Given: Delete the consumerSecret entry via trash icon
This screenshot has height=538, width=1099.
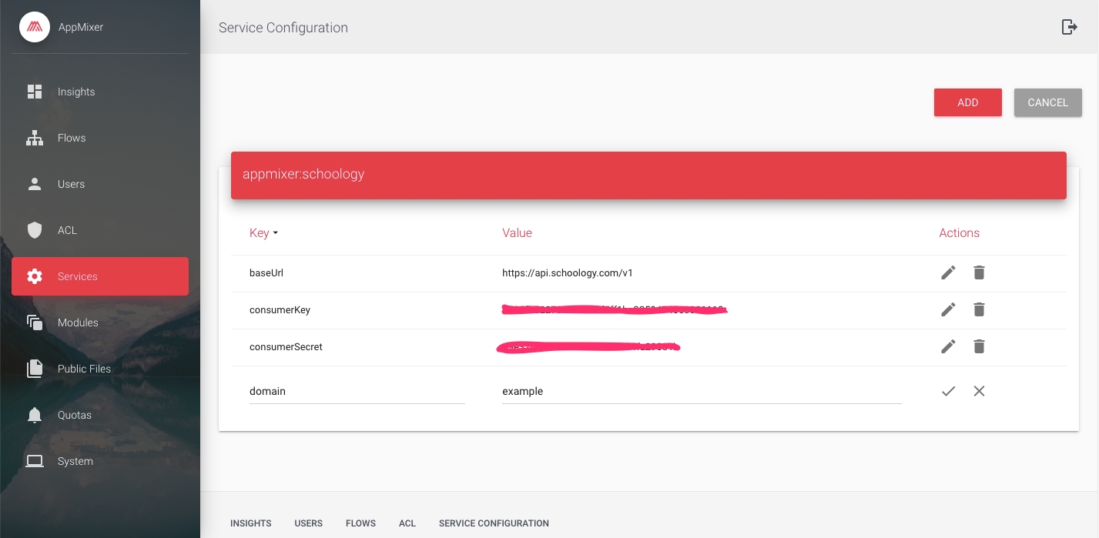Looking at the screenshot, I should point(979,346).
